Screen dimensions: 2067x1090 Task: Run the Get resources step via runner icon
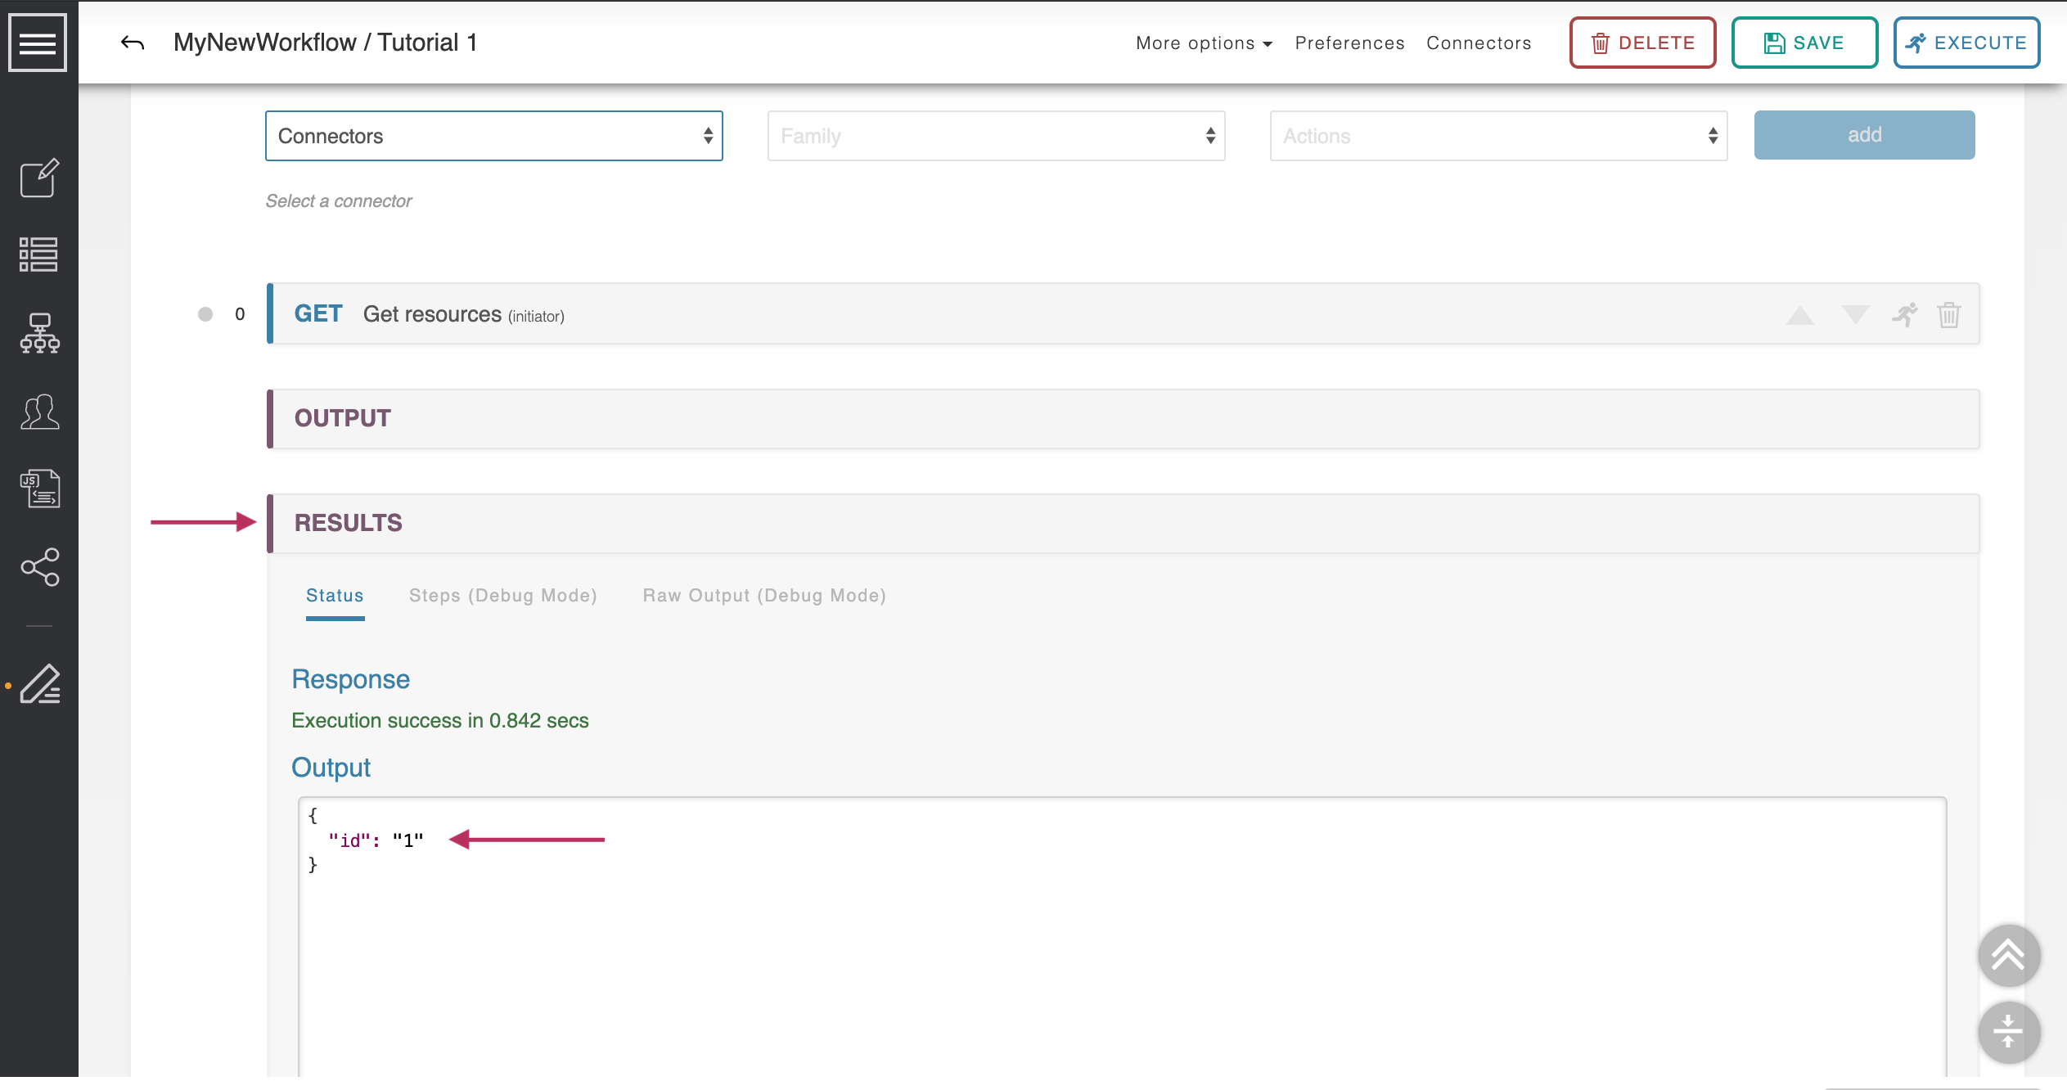point(1904,314)
